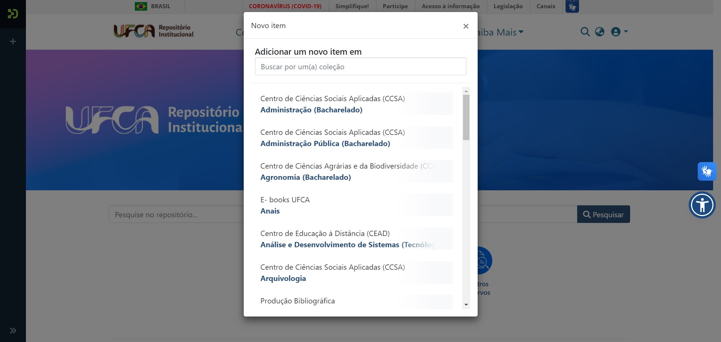The image size is (721, 342).
Task: Open the Acesso à informação menu
Action: click(450, 6)
